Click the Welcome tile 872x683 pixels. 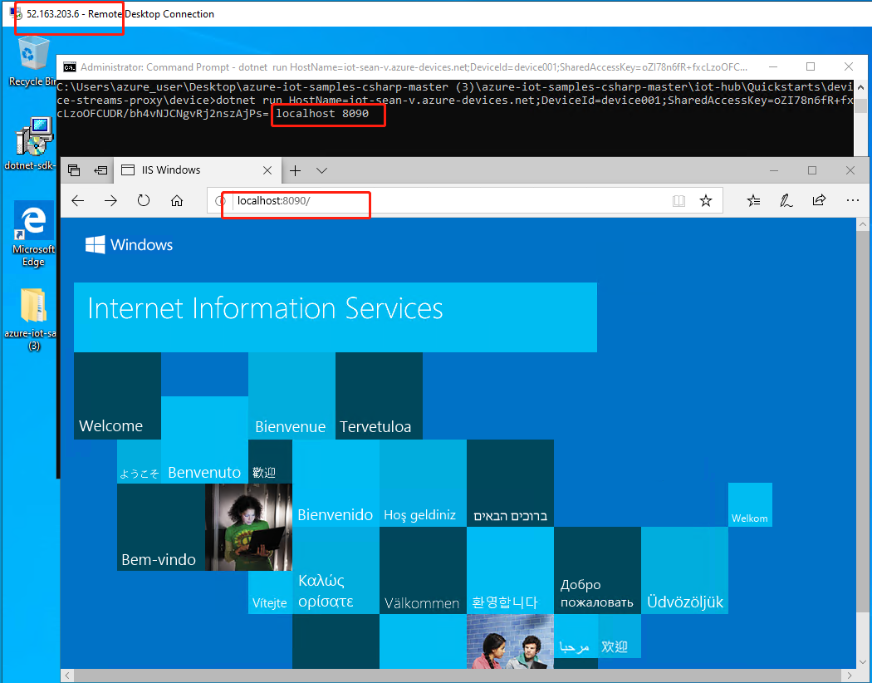[x=117, y=396]
